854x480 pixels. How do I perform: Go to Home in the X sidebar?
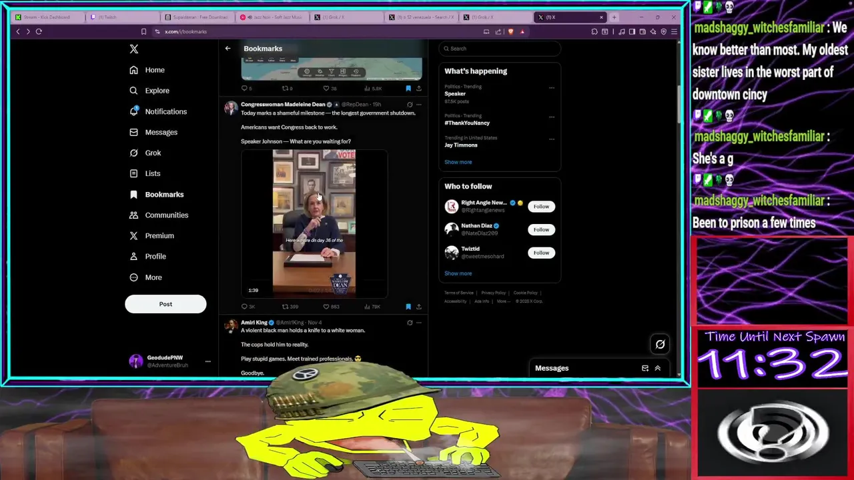[147, 70]
